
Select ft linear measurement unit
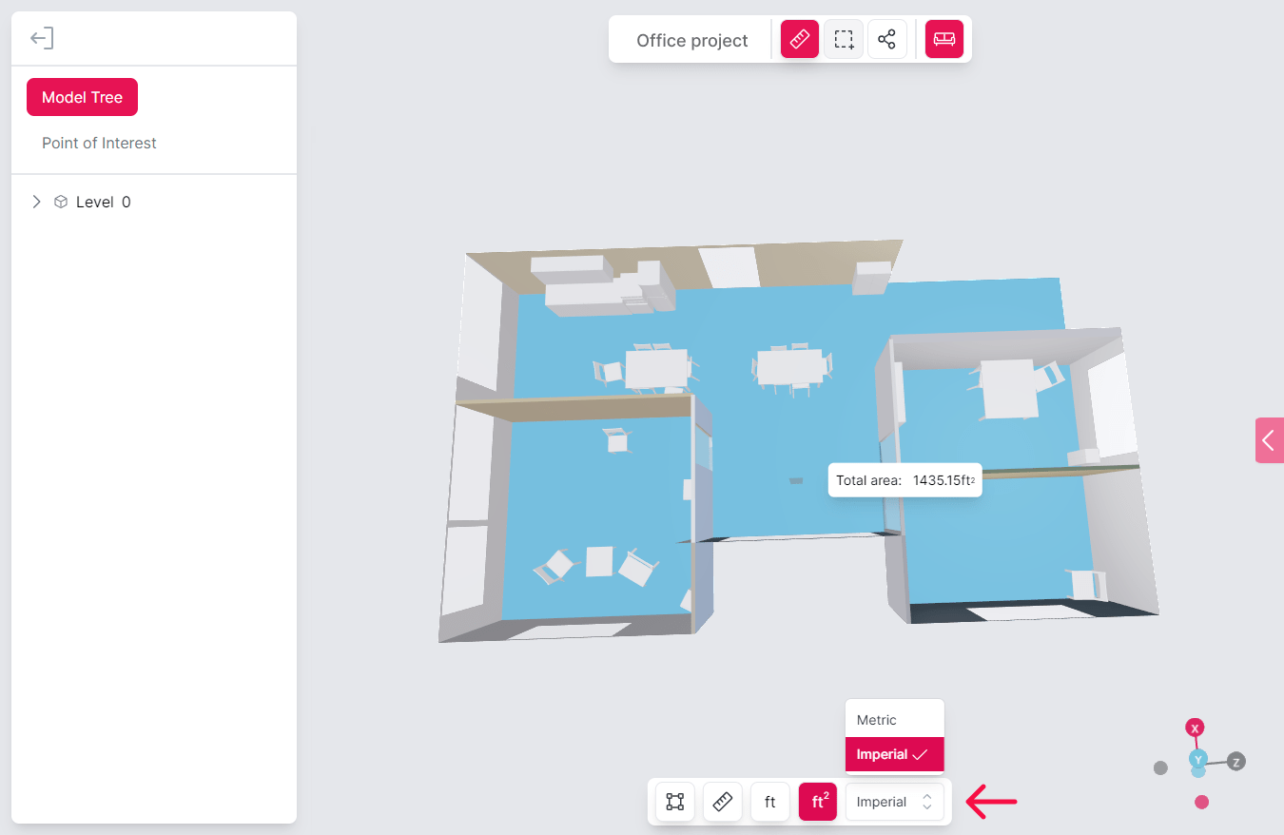(x=769, y=802)
